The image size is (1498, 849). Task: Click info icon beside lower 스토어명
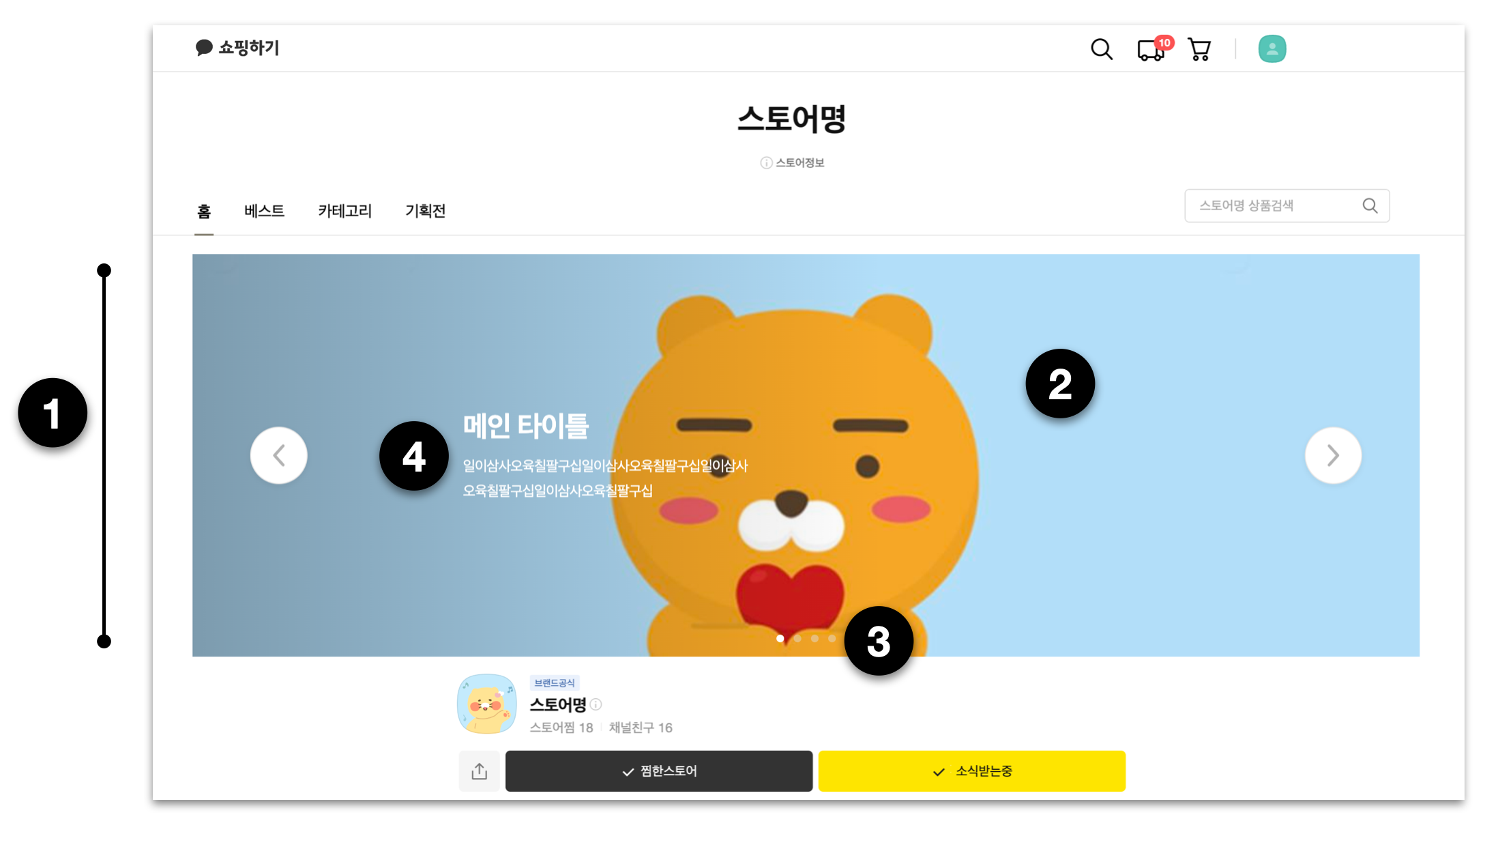pos(596,704)
